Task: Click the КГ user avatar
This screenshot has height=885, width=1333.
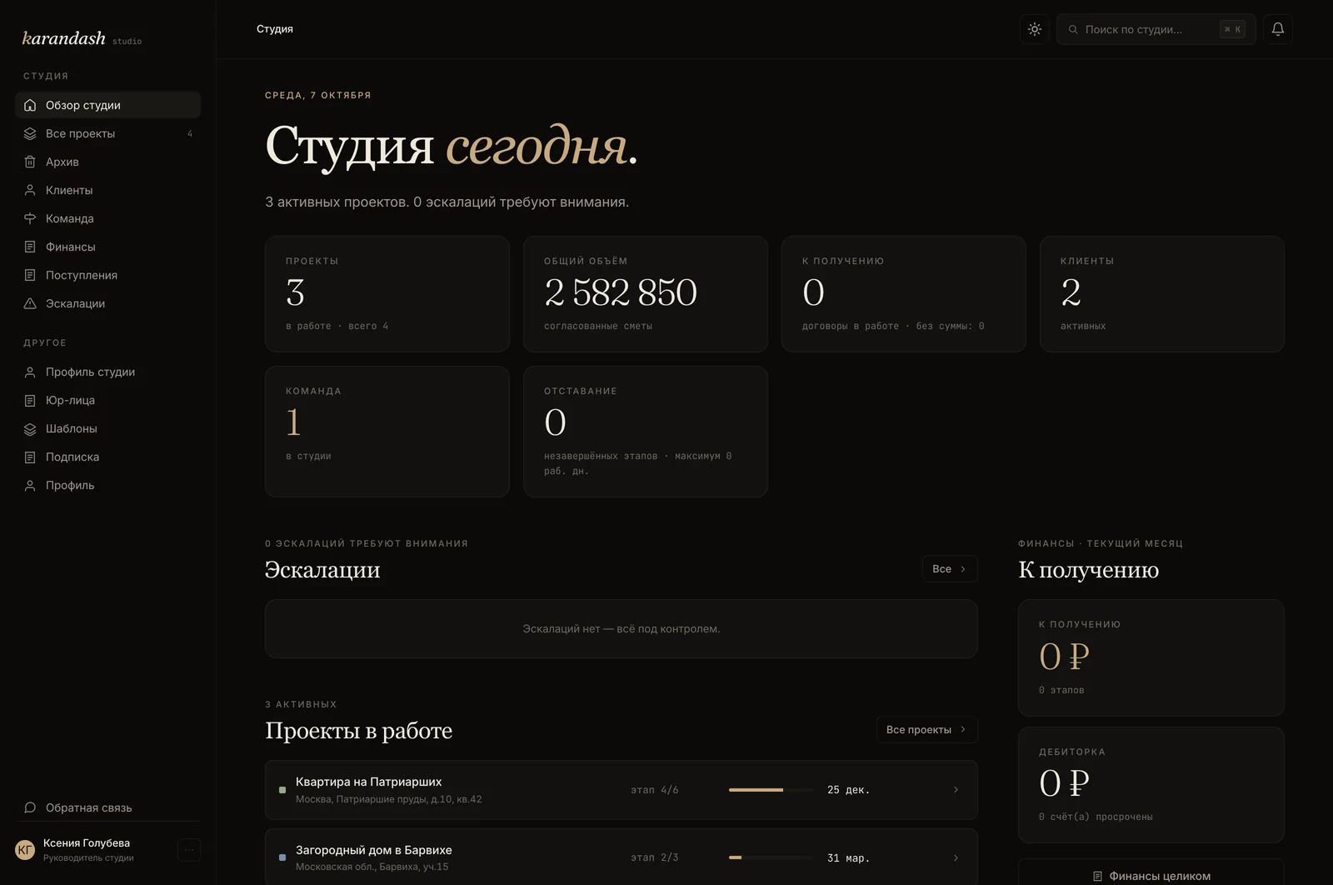Action: (x=25, y=850)
